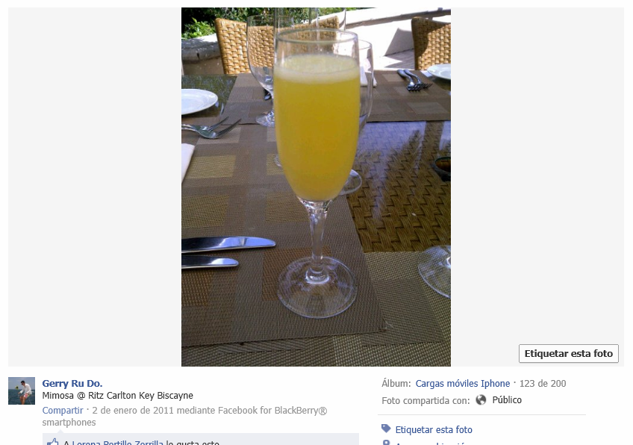Click the Etiquetar esta foto button on the photo
This screenshot has width=633, height=445.
(x=568, y=353)
